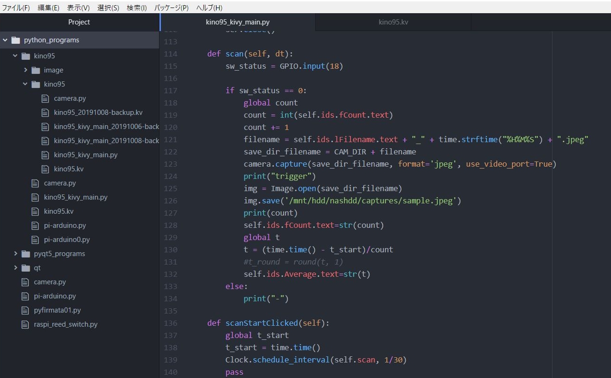This screenshot has width=611, height=378.
Task: Expand the pyqt5_programs folder chevron
Action: (16, 254)
